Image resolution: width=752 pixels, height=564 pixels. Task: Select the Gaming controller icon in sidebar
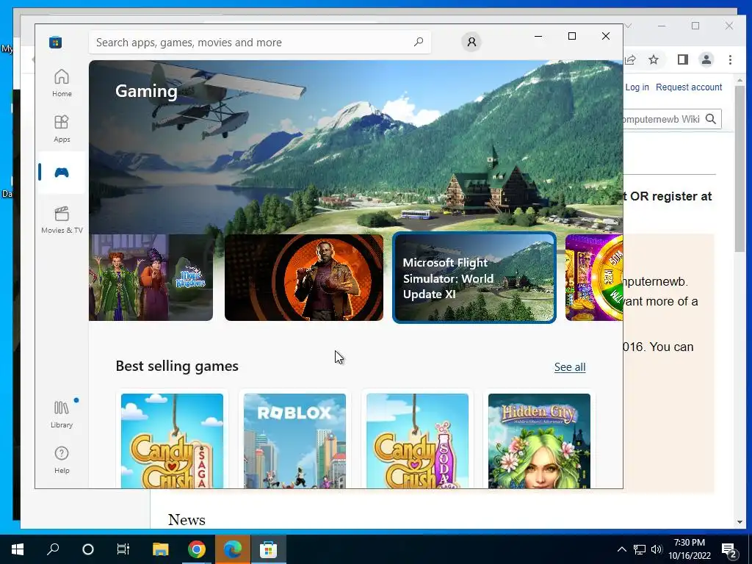tap(62, 173)
